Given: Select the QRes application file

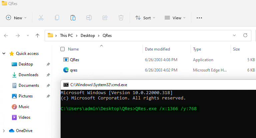Looking at the screenshot, I should click(74, 60).
